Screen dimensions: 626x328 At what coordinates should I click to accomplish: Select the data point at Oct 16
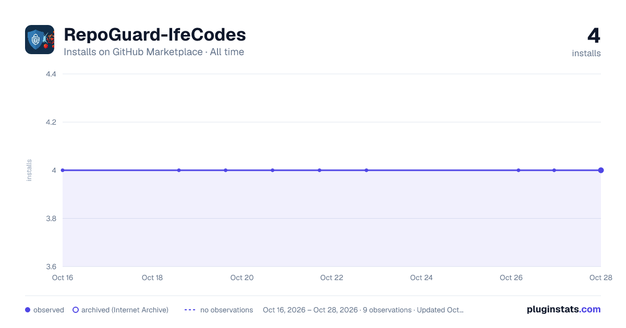point(63,170)
